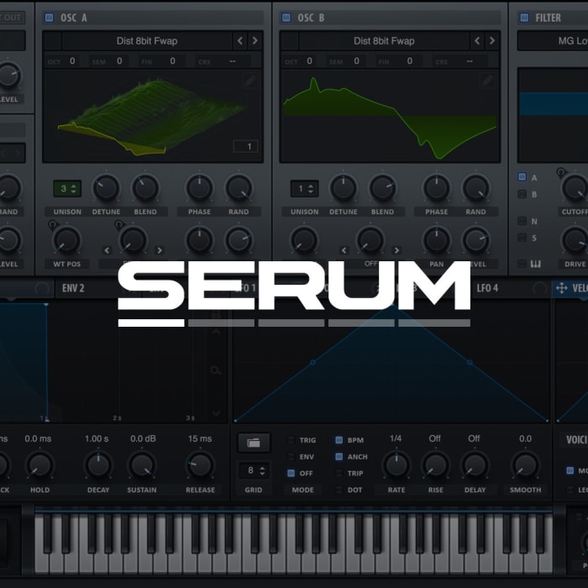Click the previous wavetable arrow in OSC B

[477, 40]
